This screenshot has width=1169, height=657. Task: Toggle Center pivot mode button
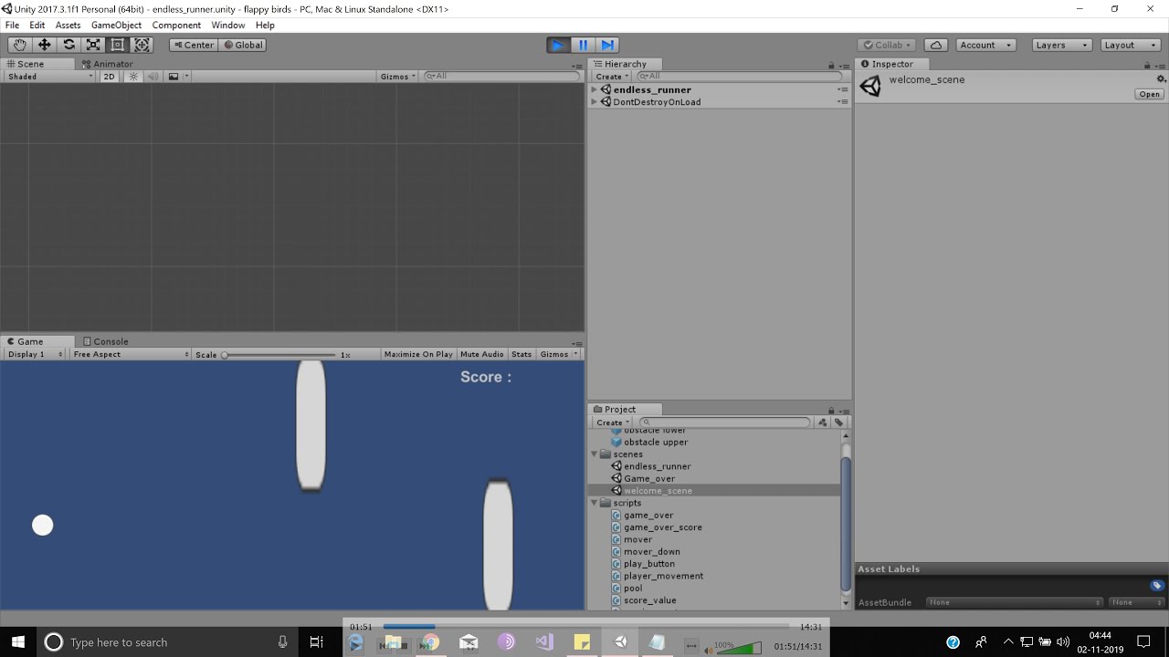click(193, 45)
